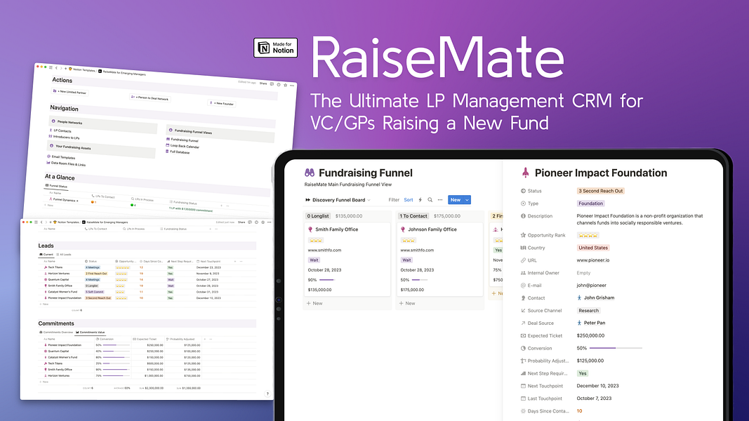Open the Wait tag on Smith Family Office card
The image size is (749, 421).
[314, 260]
